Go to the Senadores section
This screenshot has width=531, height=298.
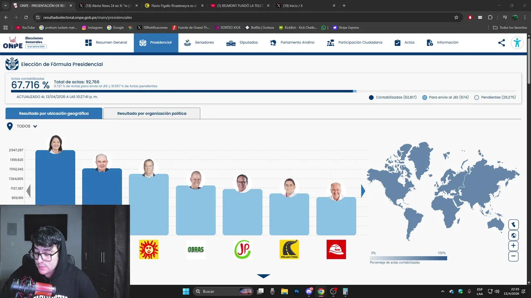coord(199,43)
